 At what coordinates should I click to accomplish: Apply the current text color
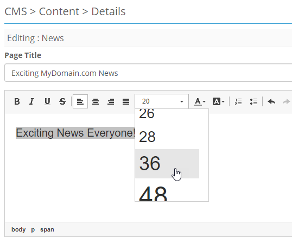point(198,101)
